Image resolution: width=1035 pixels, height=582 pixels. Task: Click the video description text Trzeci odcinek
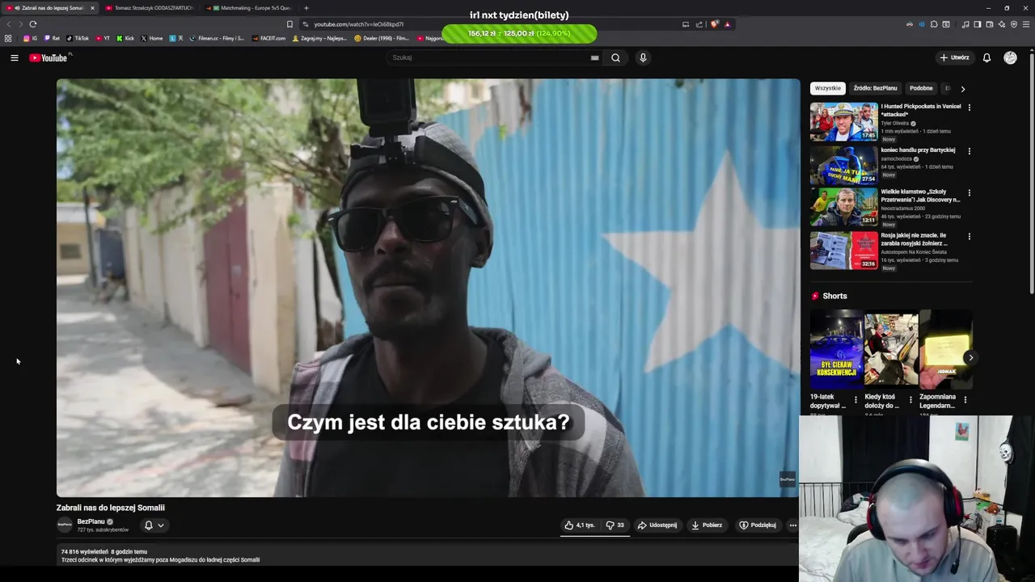(160, 559)
